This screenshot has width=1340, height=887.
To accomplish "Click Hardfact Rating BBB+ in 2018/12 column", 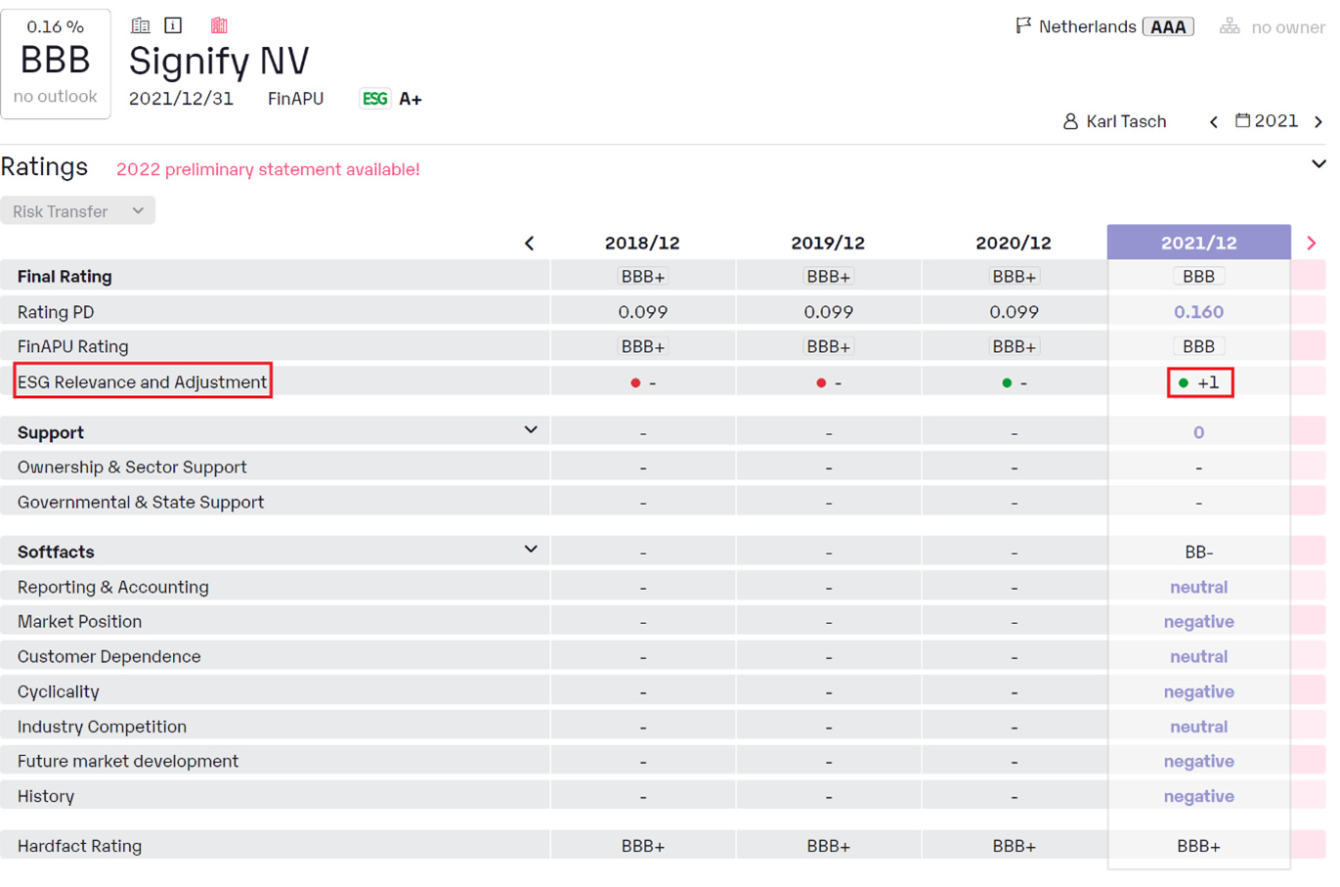I will [x=642, y=846].
